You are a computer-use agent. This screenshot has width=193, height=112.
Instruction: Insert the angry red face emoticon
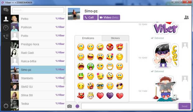(110, 47)
